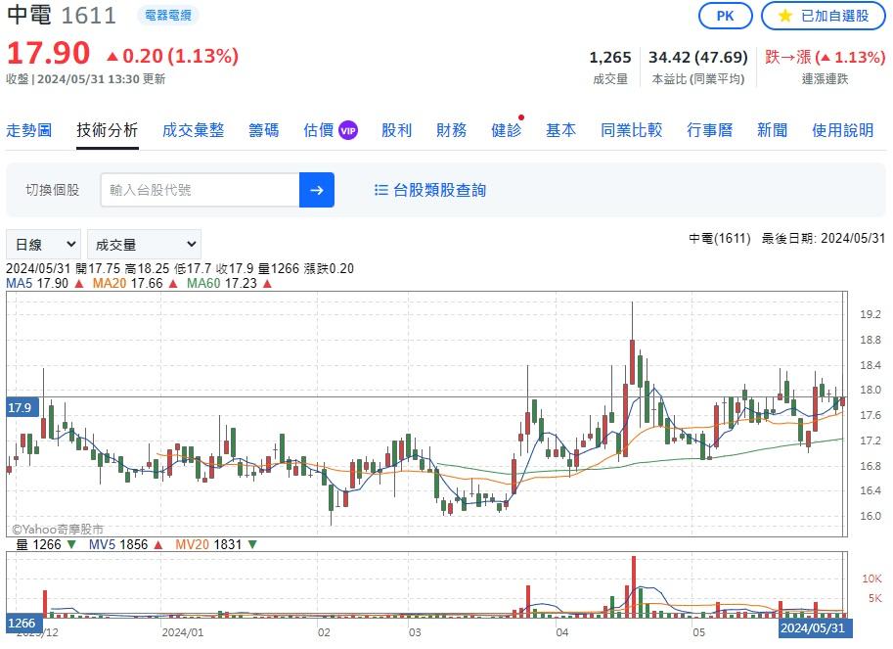
Task: Click the 34.42 (47.69) PE ratio value
Action: (697, 57)
